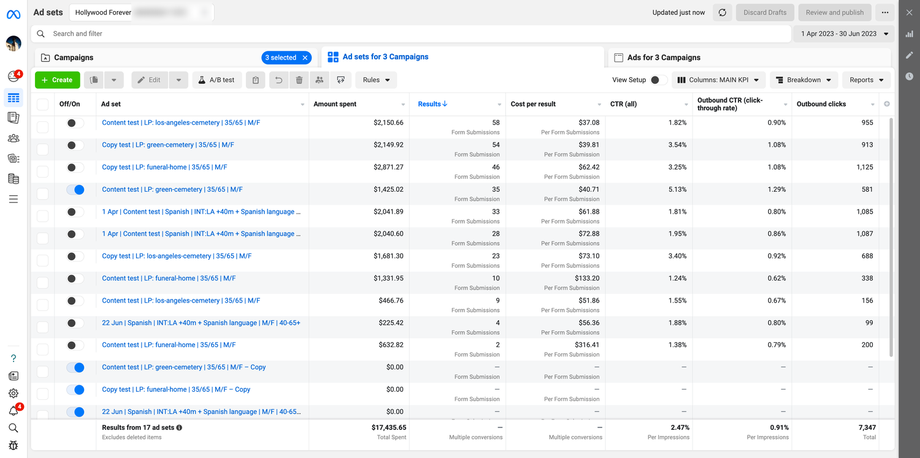The width and height of the screenshot is (920, 458).
Task: Click the Undo arrow icon
Action: 278,80
